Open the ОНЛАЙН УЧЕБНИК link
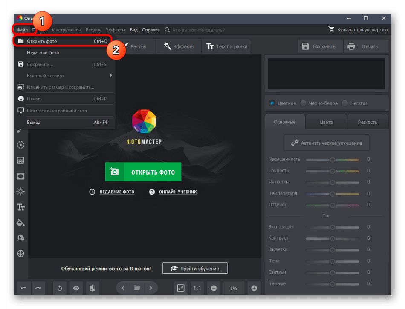The width and height of the screenshot is (405, 309). 178,192
